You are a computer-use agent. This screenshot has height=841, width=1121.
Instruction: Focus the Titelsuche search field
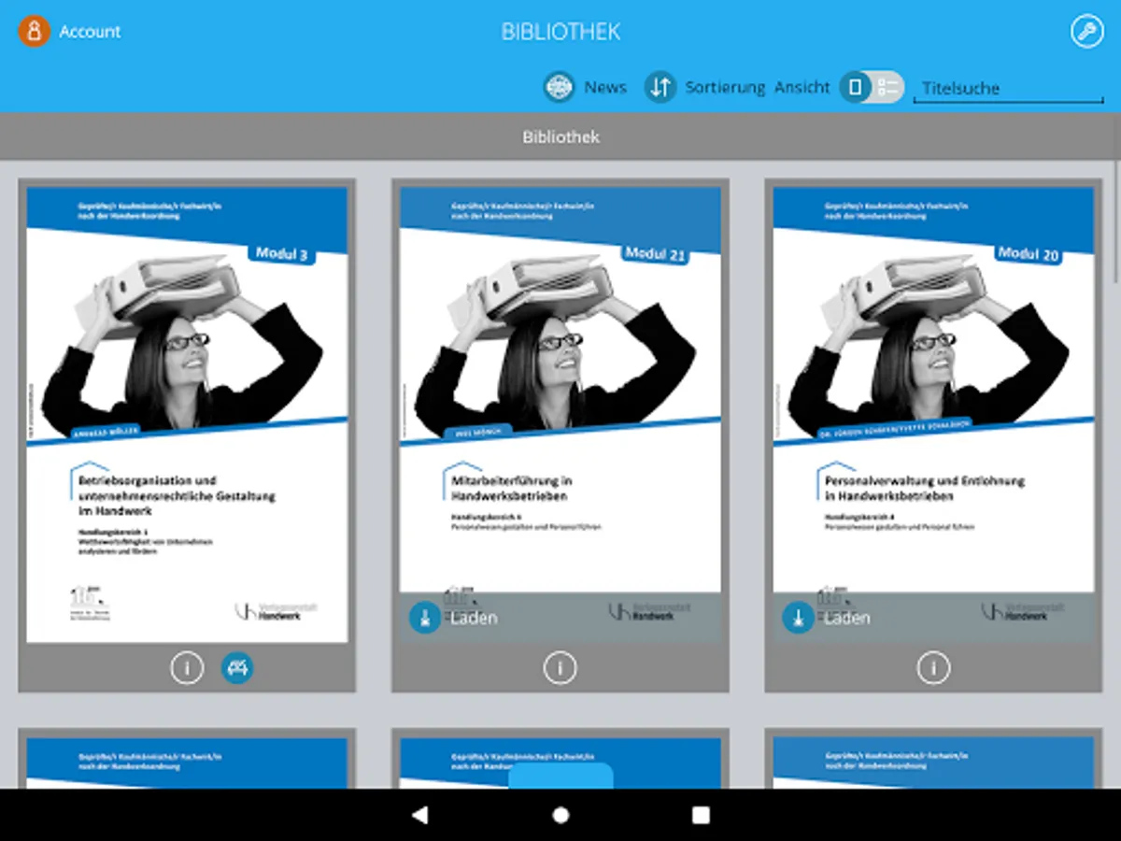tap(1008, 89)
